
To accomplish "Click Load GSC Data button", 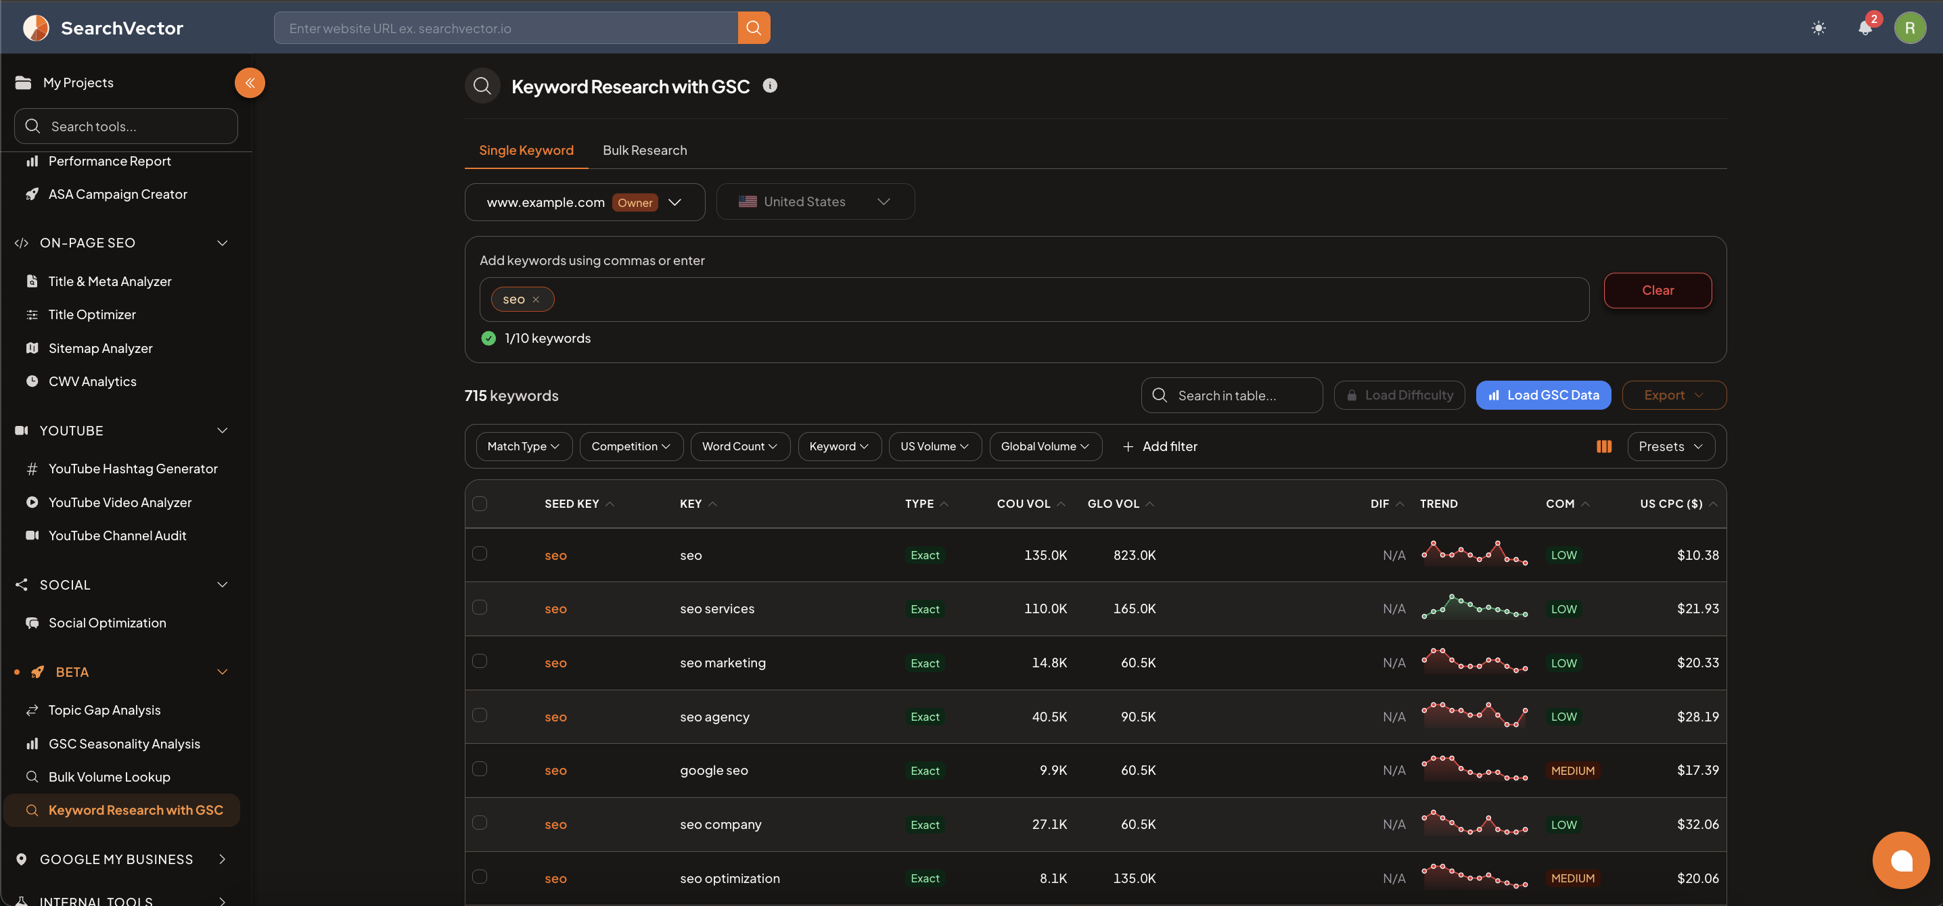I will click(1542, 395).
